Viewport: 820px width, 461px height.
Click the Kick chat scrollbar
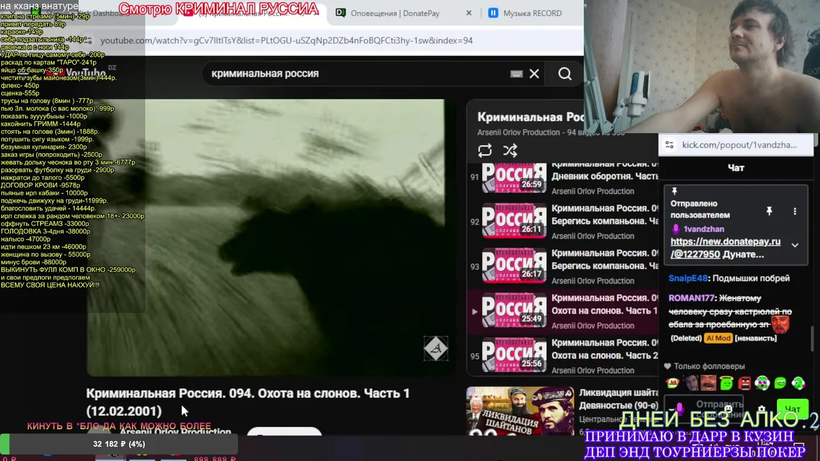pyautogui.click(x=811, y=338)
